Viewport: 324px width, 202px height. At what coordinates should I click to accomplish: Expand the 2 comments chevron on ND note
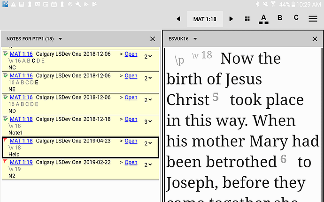(148, 100)
